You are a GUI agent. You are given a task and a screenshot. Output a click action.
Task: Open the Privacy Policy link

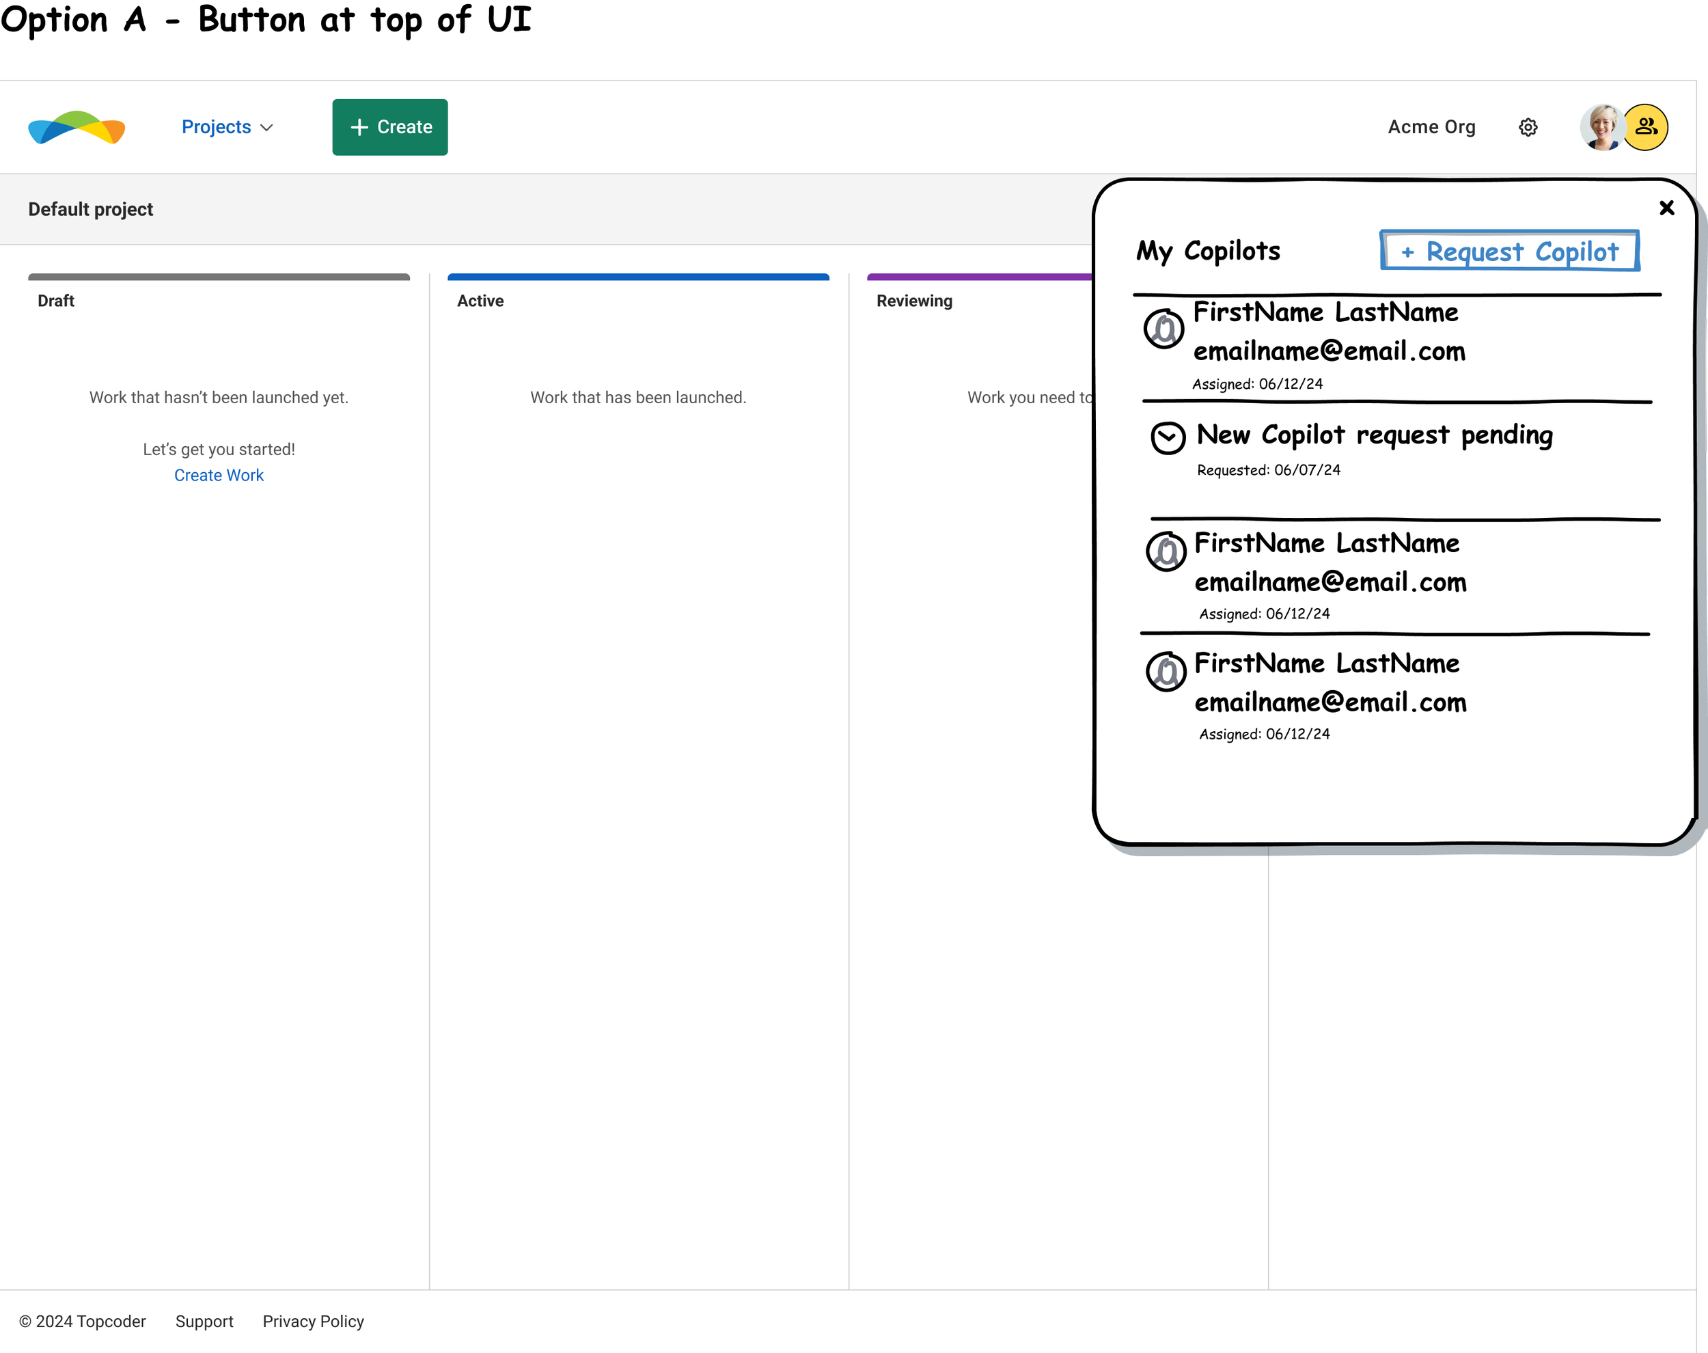pos(313,1322)
